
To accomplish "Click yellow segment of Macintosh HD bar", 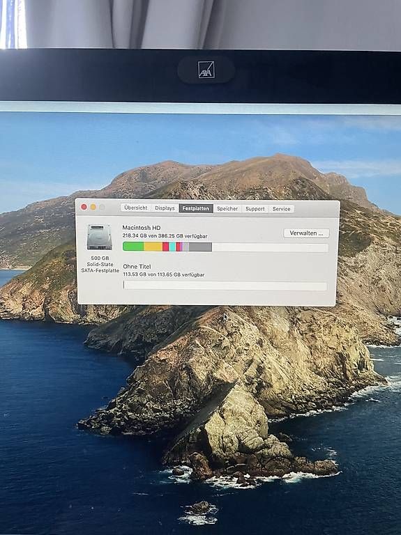I will pyautogui.click(x=153, y=247).
